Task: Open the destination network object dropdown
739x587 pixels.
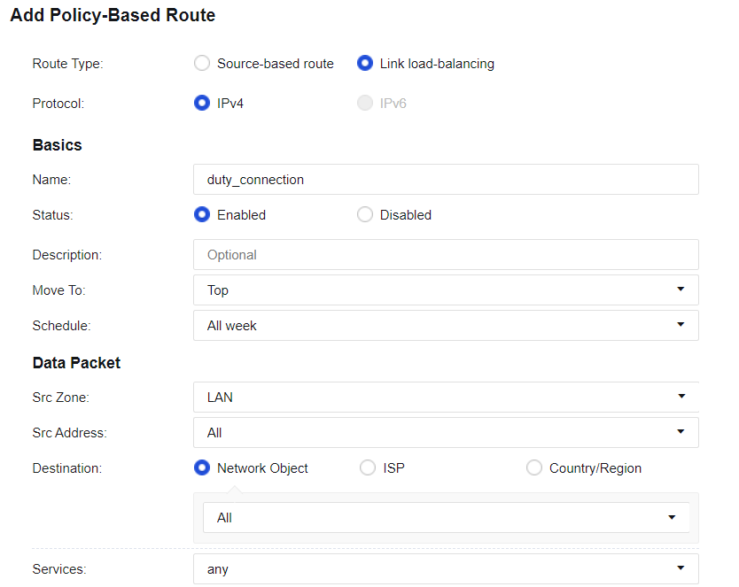Action: pyautogui.click(x=446, y=517)
